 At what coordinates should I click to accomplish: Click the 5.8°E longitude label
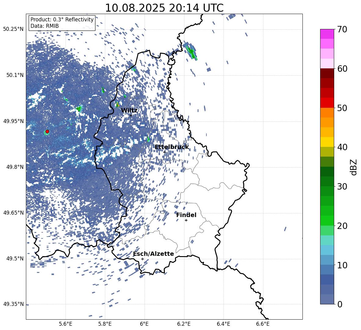click(x=105, y=324)
